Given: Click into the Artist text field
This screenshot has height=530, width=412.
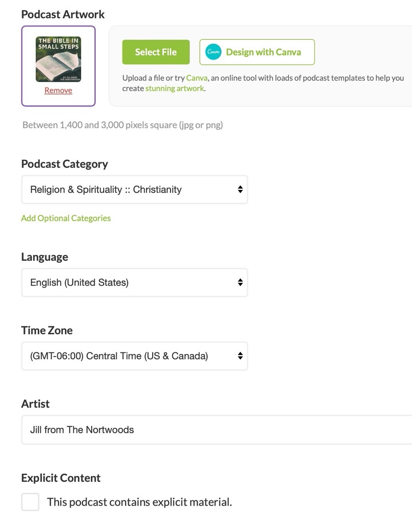Looking at the screenshot, I should pyautogui.click(x=216, y=430).
